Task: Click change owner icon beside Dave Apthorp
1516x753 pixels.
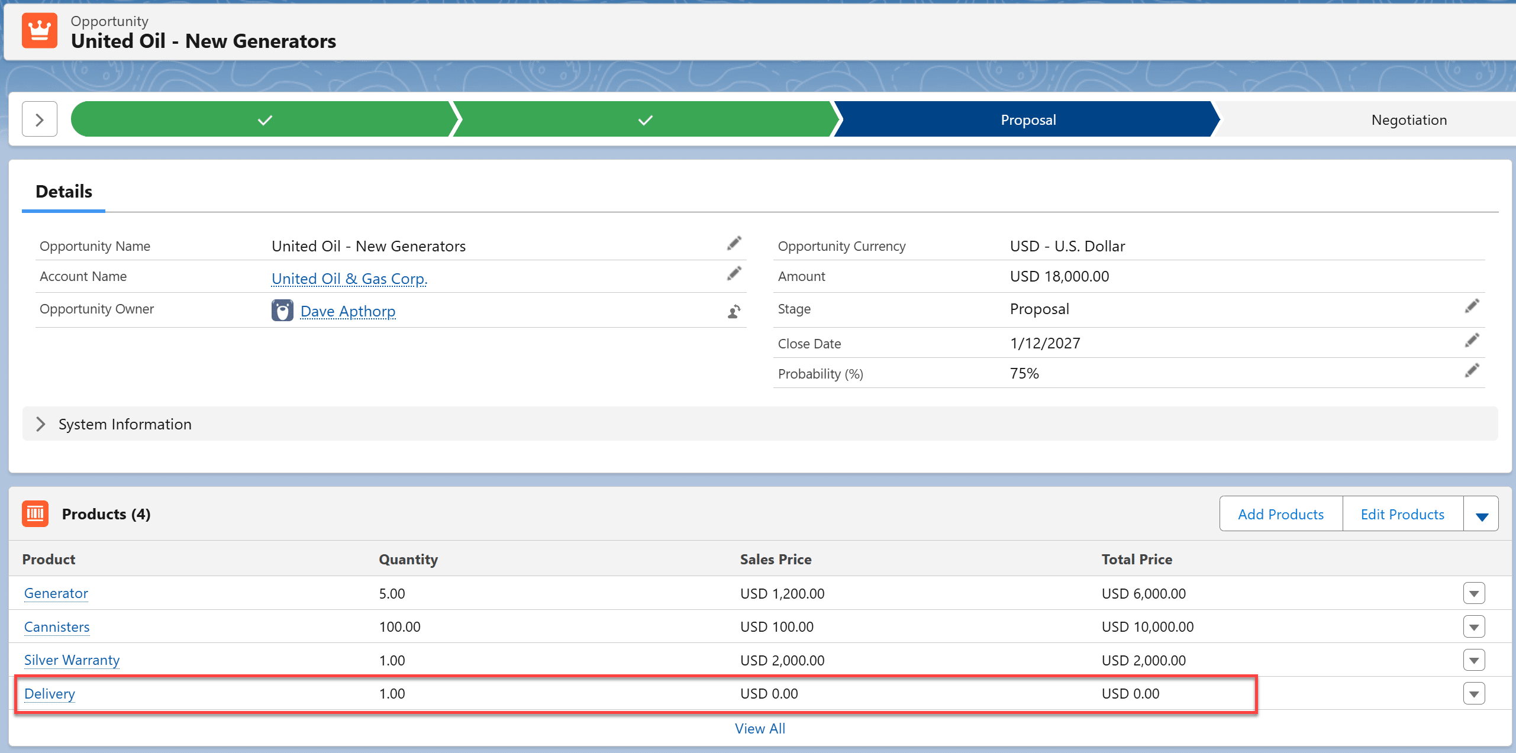Action: [x=734, y=312]
